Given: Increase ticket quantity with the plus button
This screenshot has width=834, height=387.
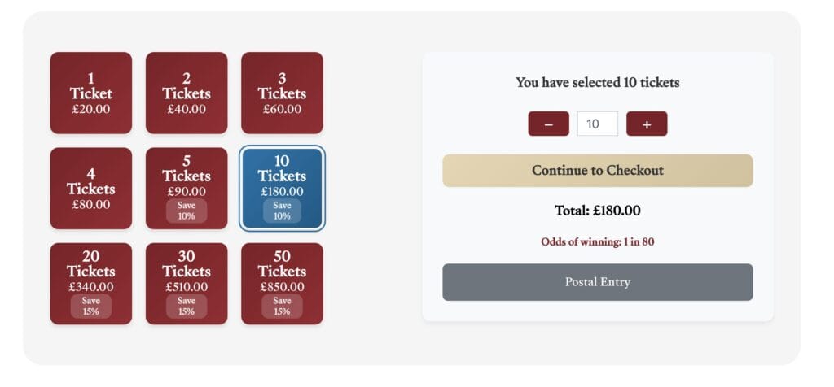Looking at the screenshot, I should [647, 124].
